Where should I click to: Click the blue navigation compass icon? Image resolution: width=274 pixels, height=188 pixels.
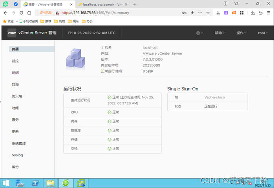pos(16,4)
